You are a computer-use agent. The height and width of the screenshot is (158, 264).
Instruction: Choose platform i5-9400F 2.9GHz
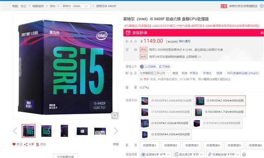220,101
